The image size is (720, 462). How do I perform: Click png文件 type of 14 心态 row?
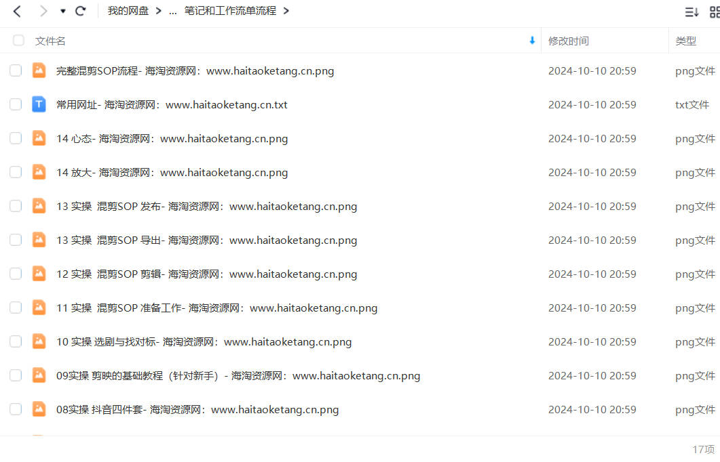[x=695, y=139]
